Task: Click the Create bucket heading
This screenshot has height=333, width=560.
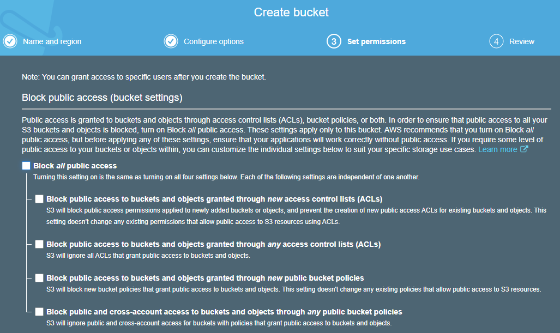Action: tap(291, 12)
